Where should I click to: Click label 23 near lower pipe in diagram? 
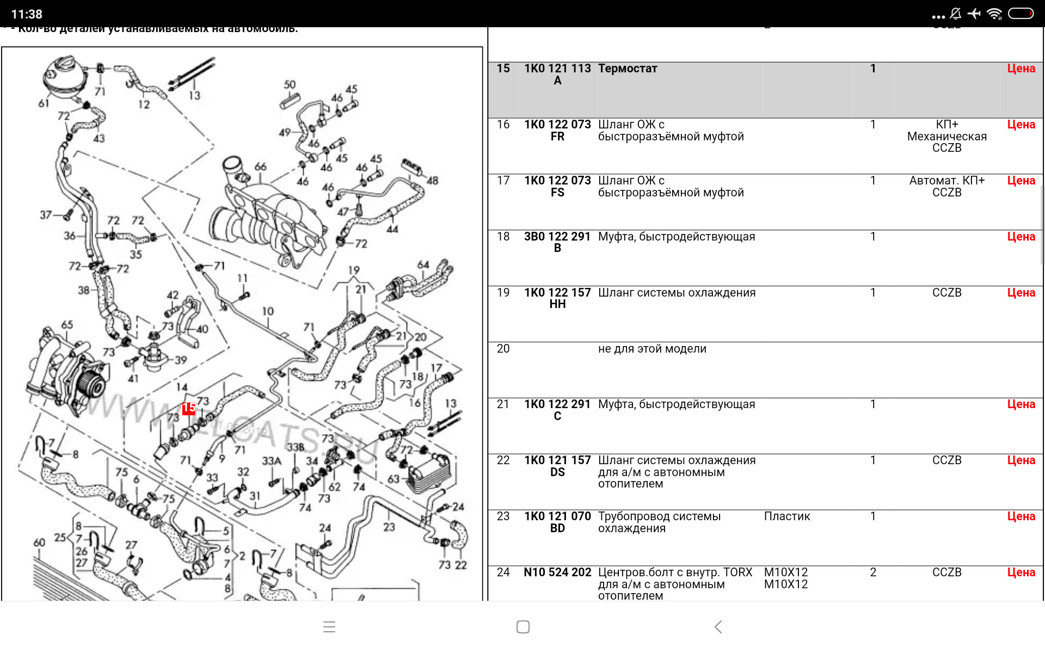pos(389,527)
